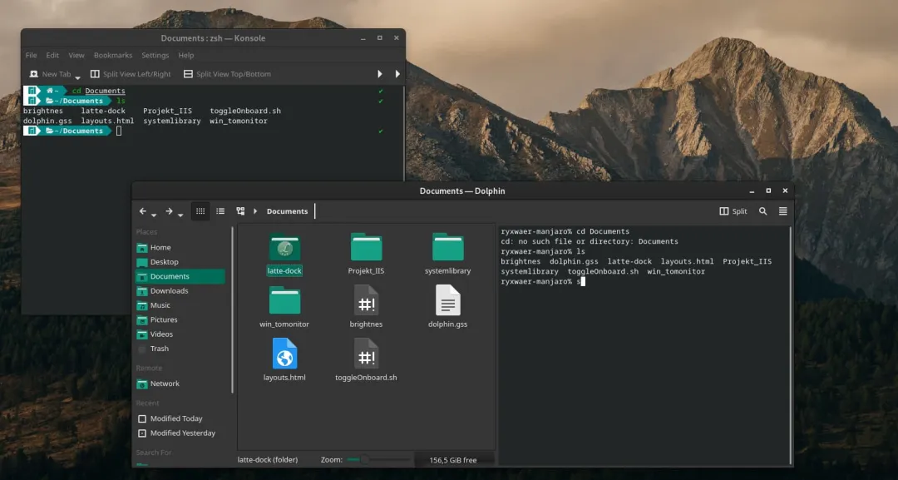Open the forward history dropdown in Dolphin
The height and width of the screenshot is (480, 898).
[x=180, y=215]
